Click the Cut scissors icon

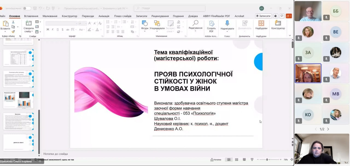[x=13, y=22]
